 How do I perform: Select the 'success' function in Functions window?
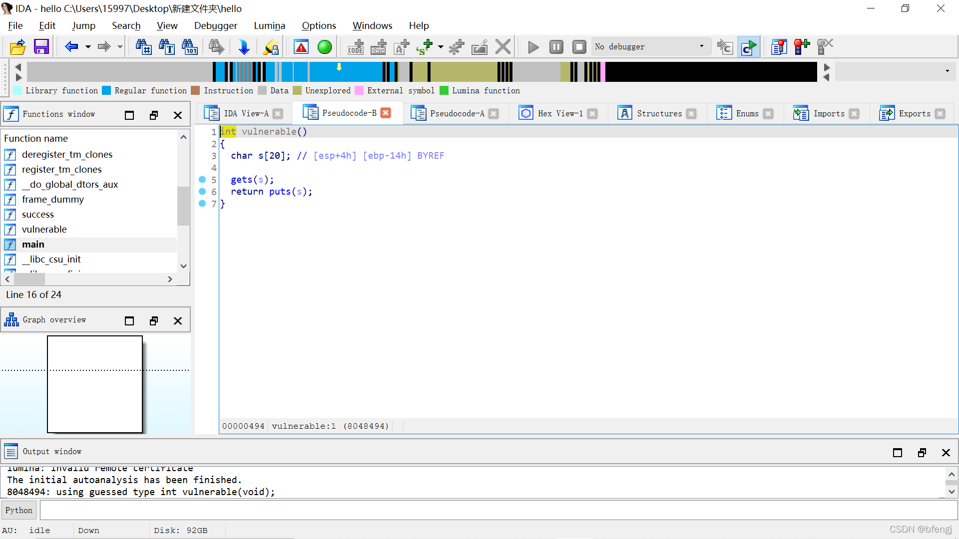[x=37, y=214]
